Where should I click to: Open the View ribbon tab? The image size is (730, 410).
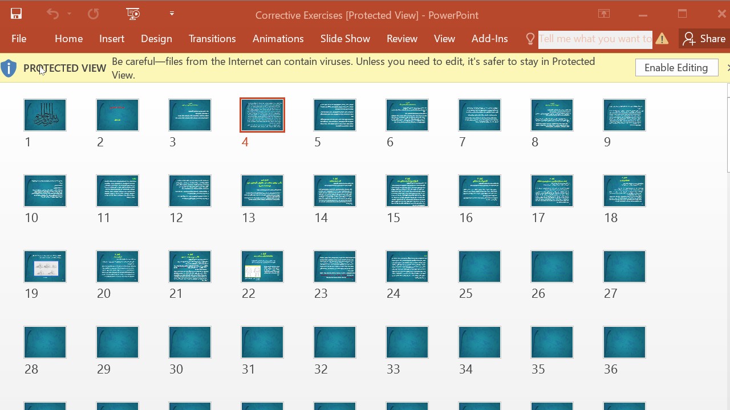pos(444,39)
